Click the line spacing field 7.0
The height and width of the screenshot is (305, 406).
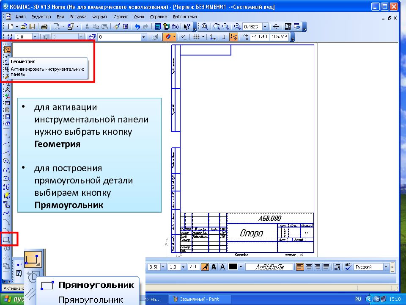pos(193,266)
